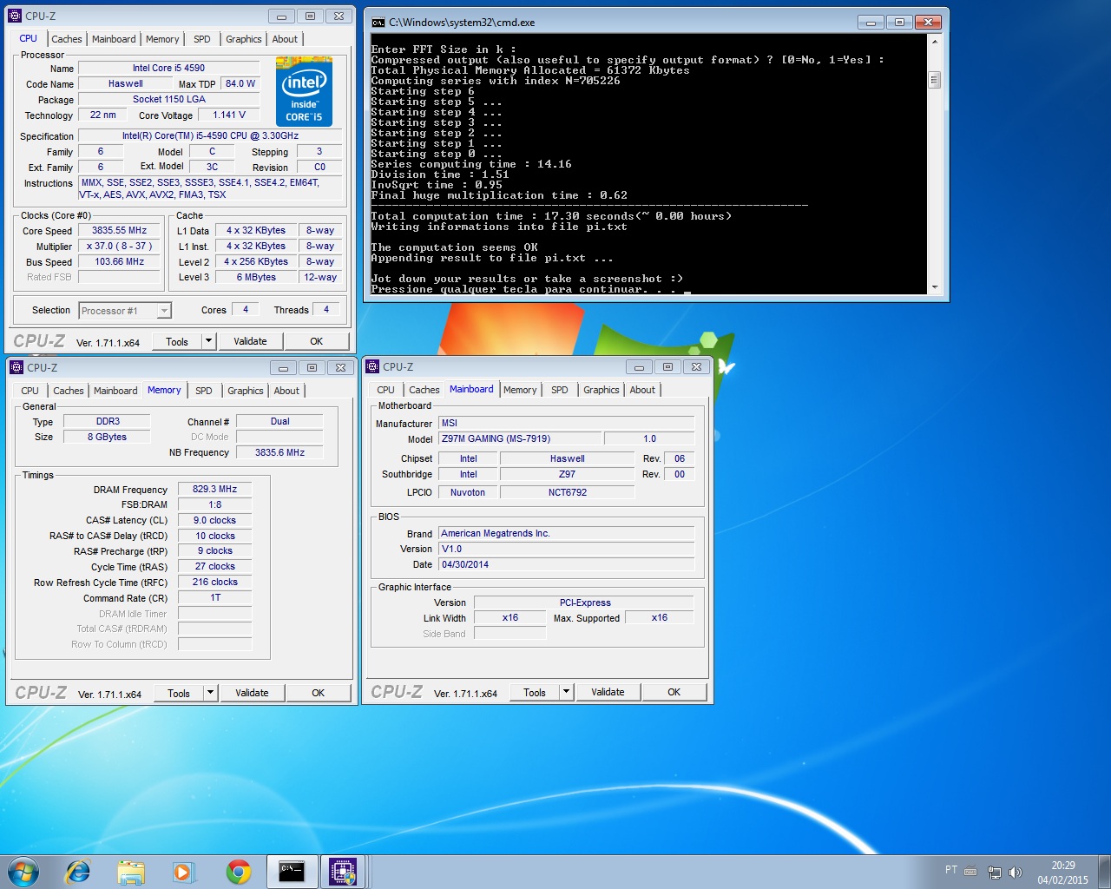Open Tools dropdown arrow in Memory window
Screen dimensions: 1111x889
pos(210,693)
